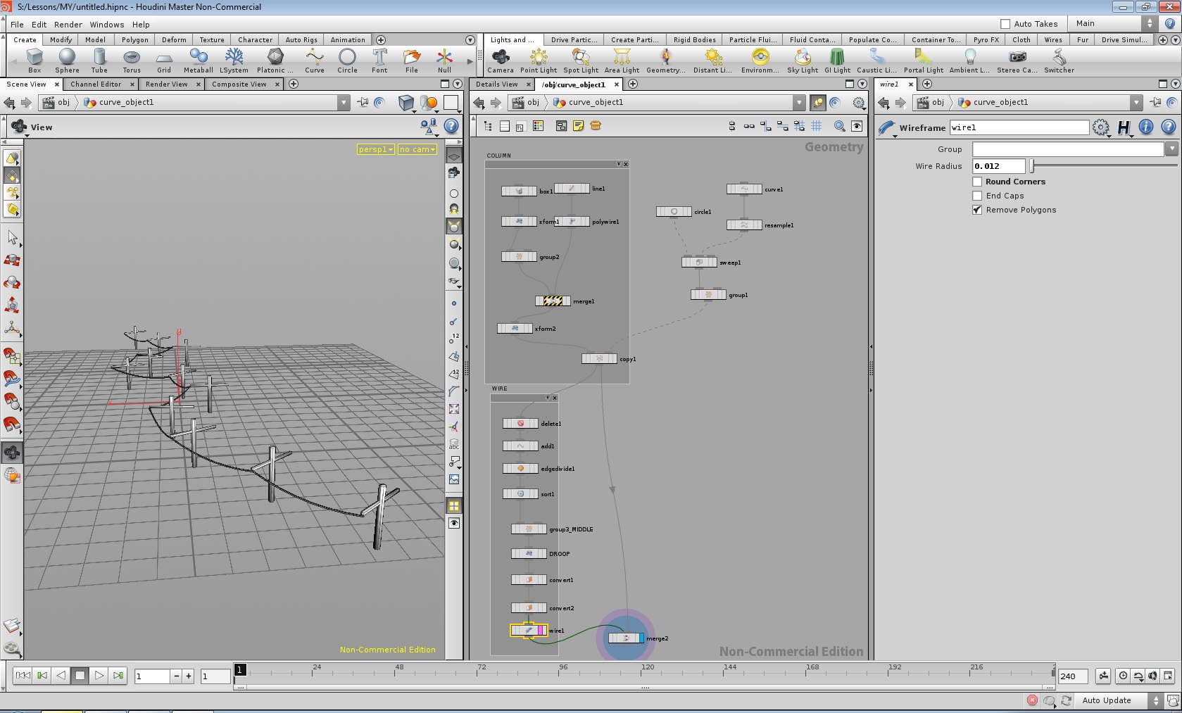Select the Null shelf tool
Image resolution: width=1182 pixels, height=713 pixels.
[444, 60]
